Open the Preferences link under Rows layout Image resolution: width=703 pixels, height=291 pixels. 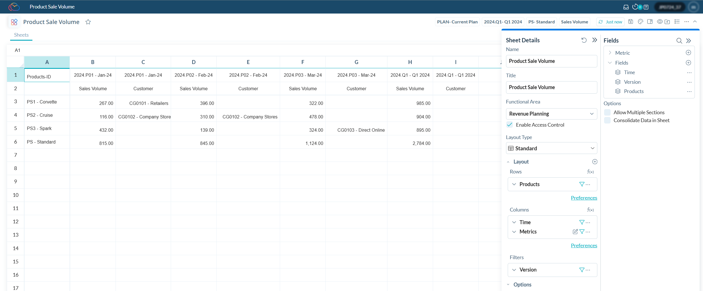584,198
